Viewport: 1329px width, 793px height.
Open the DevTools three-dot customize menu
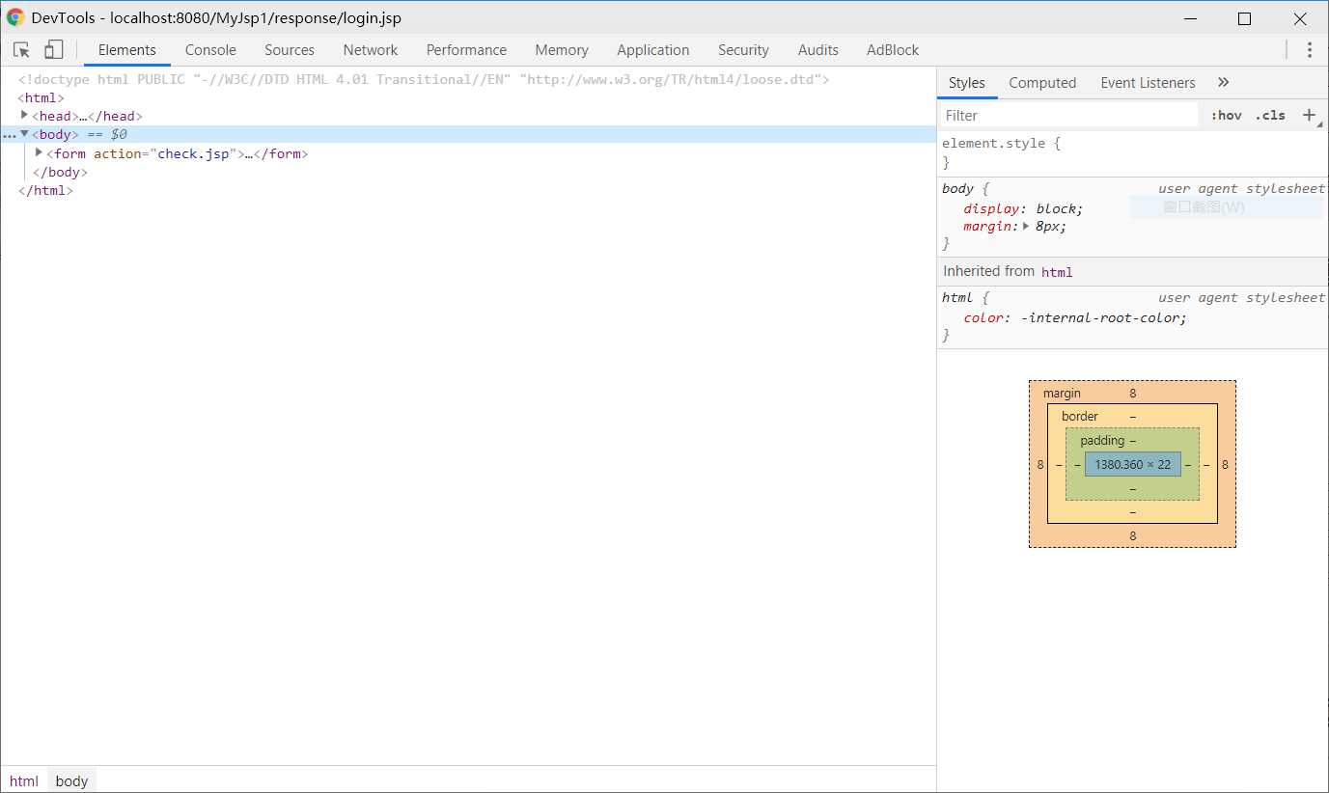coord(1310,50)
